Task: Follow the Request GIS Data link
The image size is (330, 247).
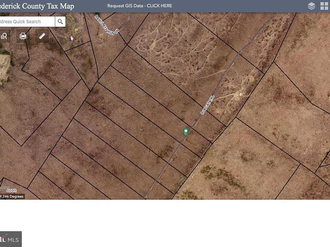Action: click(140, 6)
